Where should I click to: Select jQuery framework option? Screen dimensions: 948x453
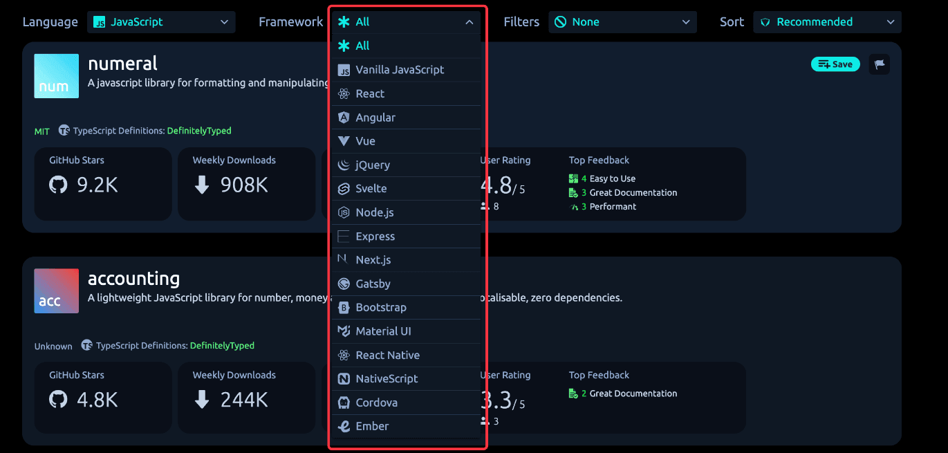click(406, 165)
